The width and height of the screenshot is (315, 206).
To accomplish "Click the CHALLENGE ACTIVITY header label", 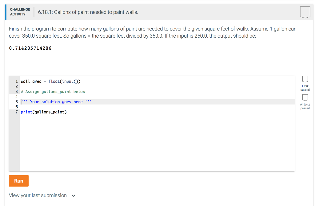I will [x=20, y=12].
